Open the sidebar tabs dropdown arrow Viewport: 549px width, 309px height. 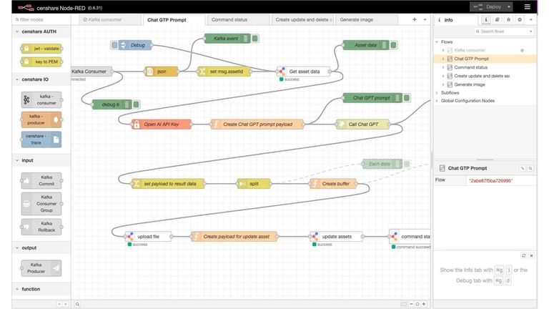(x=531, y=19)
